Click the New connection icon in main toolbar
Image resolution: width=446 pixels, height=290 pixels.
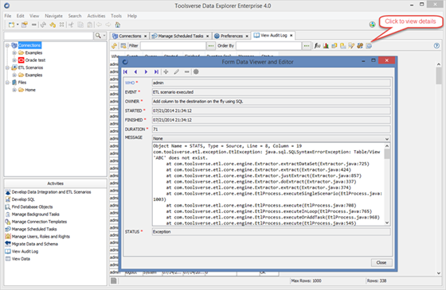(x=11, y=25)
